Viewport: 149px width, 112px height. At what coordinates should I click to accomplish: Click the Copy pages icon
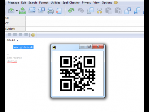point(90,11)
